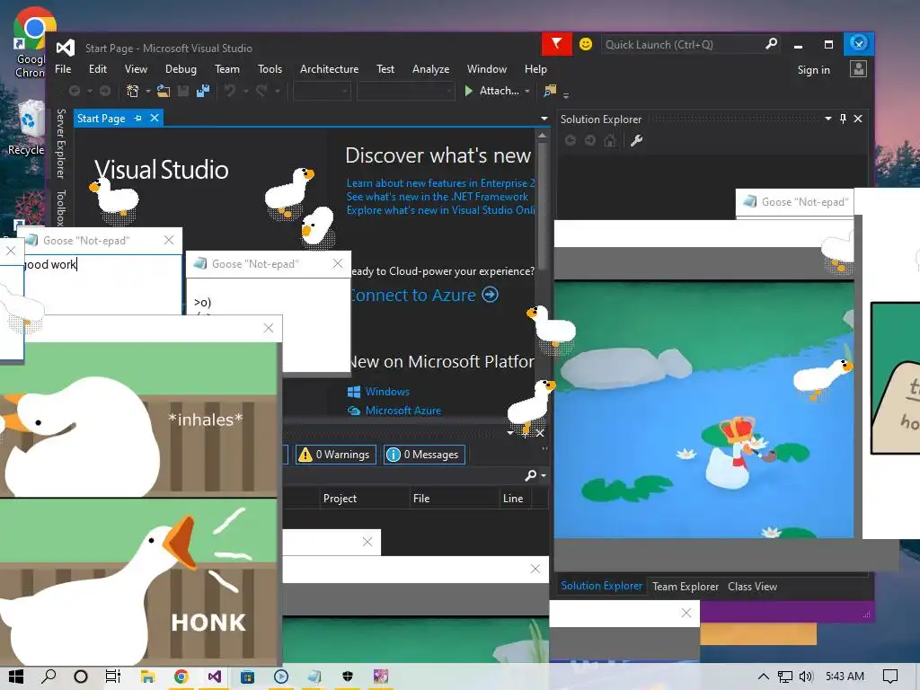
Task: Toggle the 0 Messages filter
Action: 424,454
